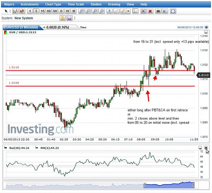The image size is (212, 193).
Task: Toggle the crosshair axis tool
Action: click(x=135, y=11)
